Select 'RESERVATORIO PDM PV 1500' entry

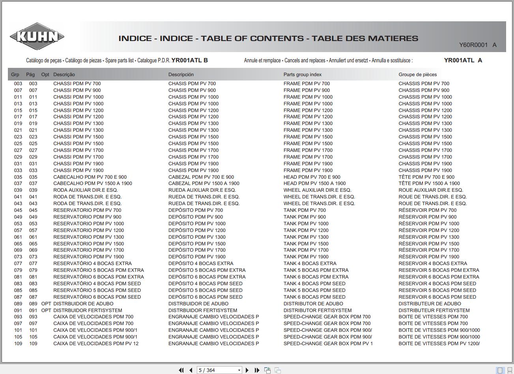pyautogui.click(x=89, y=244)
